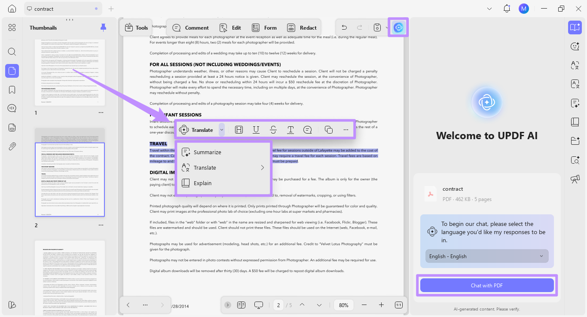Go to the next page with down arrow

pyautogui.click(x=319, y=305)
